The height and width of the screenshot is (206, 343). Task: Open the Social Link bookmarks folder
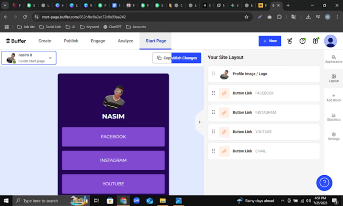(50, 27)
